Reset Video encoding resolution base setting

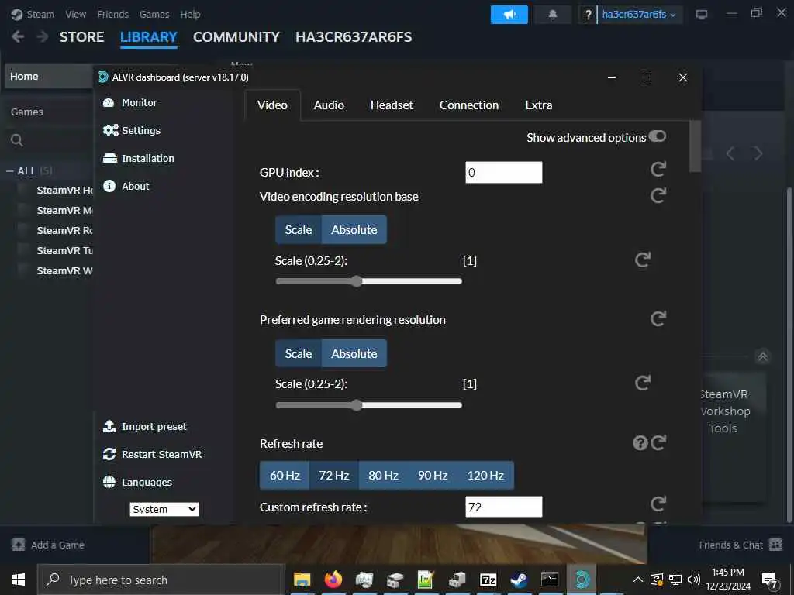coord(658,195)
